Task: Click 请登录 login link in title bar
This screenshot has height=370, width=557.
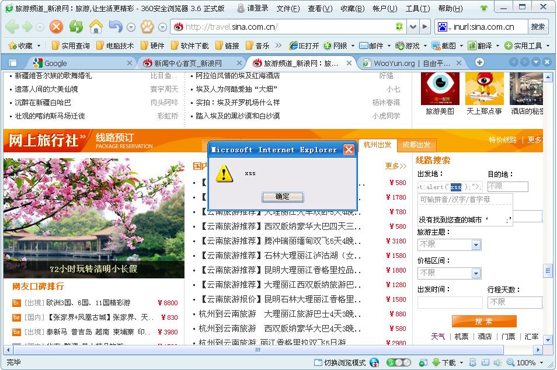Action: click(x=253, y=8)
